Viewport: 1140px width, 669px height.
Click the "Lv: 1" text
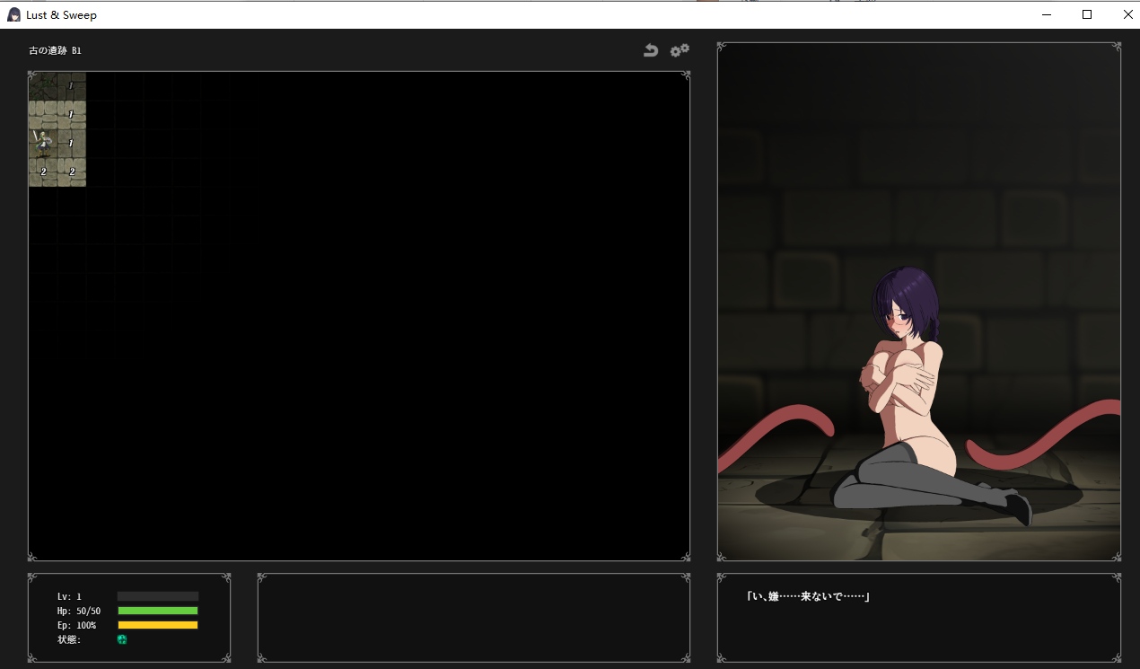[x=69, y=596]
